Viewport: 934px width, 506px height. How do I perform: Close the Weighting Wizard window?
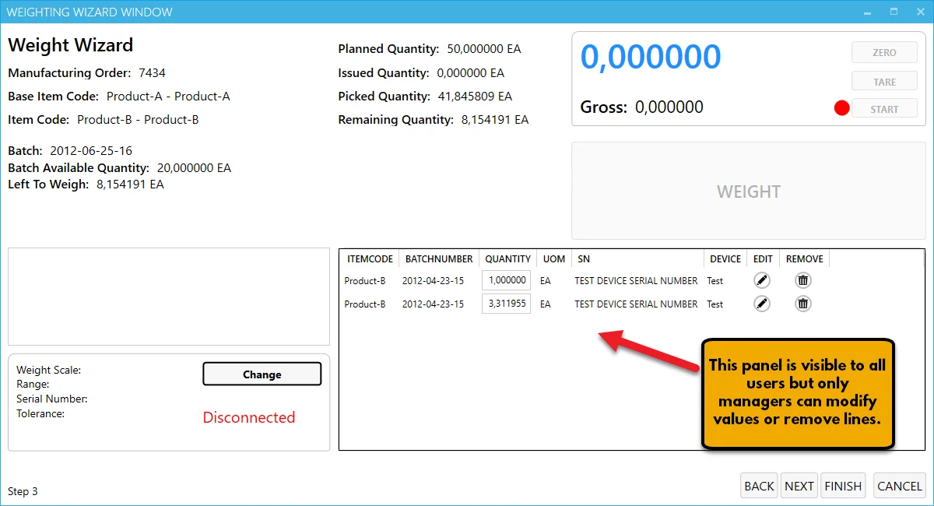coord(918,12)
